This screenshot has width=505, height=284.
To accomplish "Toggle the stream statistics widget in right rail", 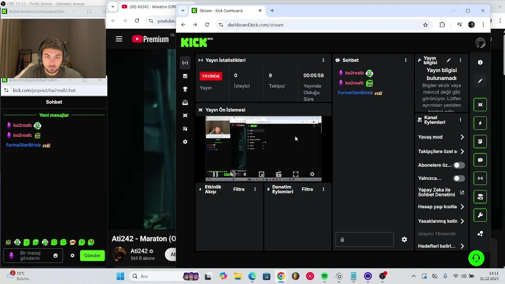I will coord(480,178).
